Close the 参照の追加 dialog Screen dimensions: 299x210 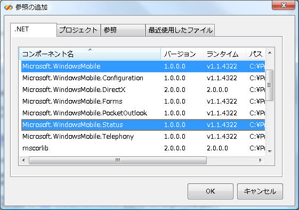(284, 5)
